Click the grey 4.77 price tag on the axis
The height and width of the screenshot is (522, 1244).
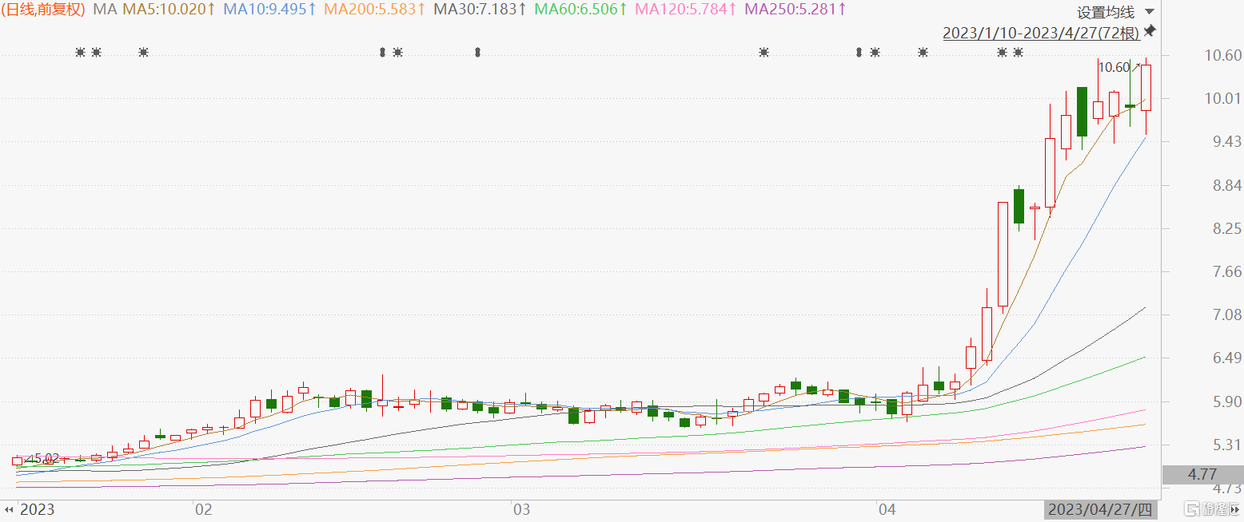[1202, 475]
